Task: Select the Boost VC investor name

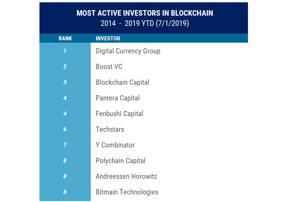Action: (x=109, y=67)
